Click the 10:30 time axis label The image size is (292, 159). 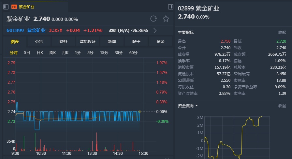[41, 153]
